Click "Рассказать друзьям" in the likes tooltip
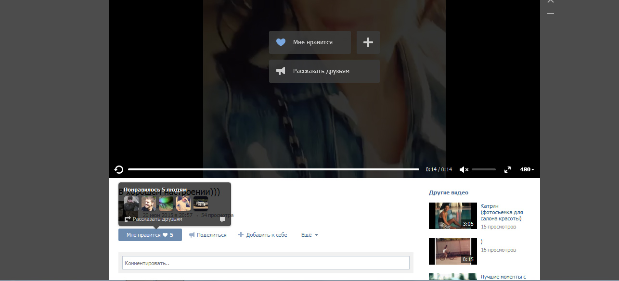The height and width of the screenshot is (281, 619). coord(154,219)
